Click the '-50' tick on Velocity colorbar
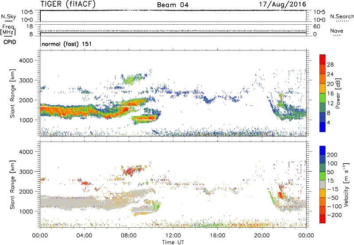This screenshot has height=245, width=354. tap(333, 198)
